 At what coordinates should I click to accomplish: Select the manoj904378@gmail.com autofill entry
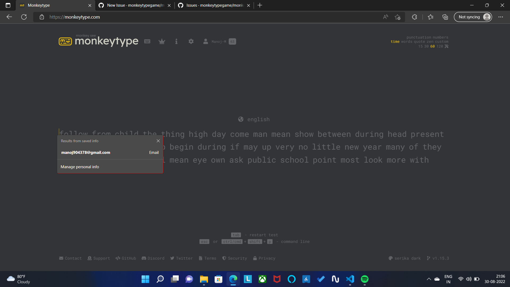(86, 152)
